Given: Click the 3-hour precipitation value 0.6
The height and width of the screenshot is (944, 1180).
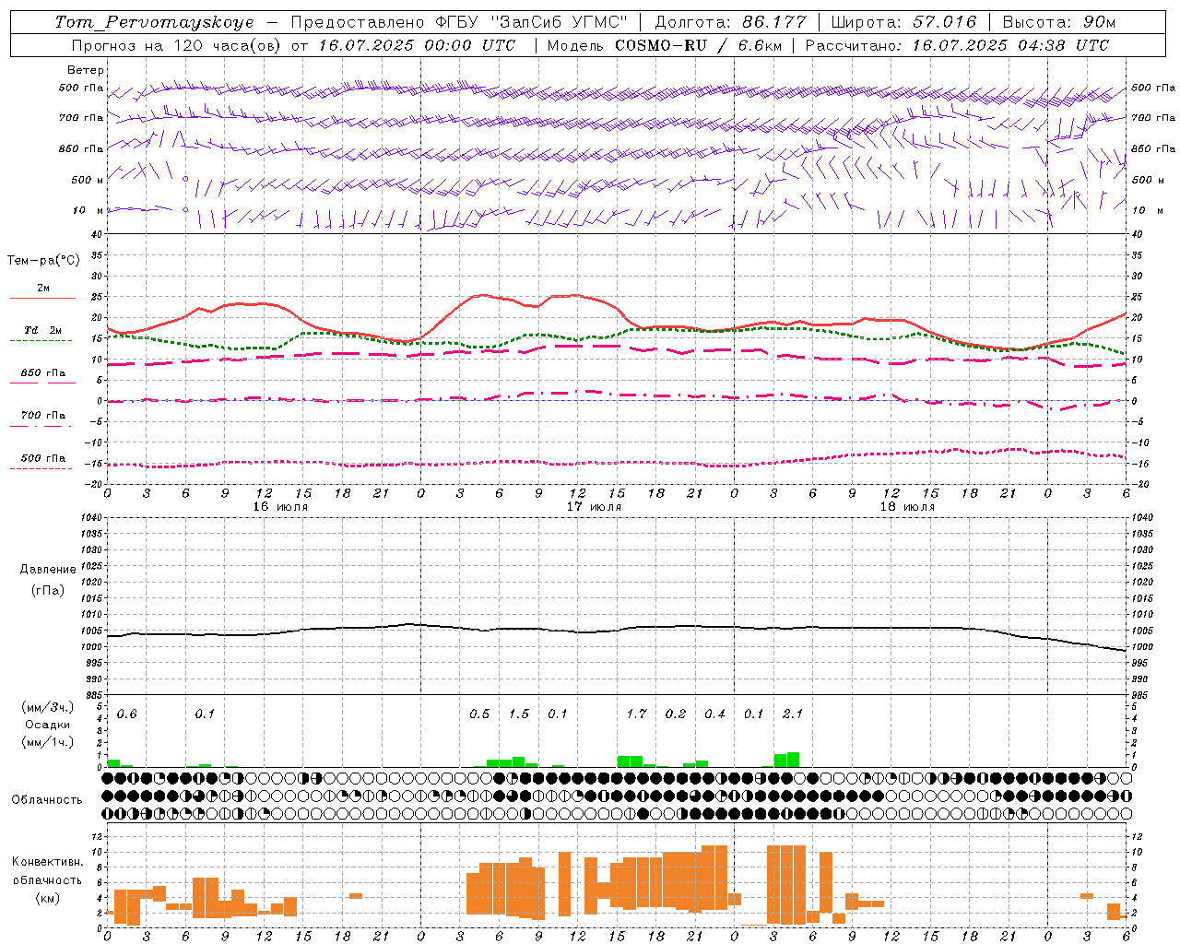Looking at the screenshot, I should 126,714.
